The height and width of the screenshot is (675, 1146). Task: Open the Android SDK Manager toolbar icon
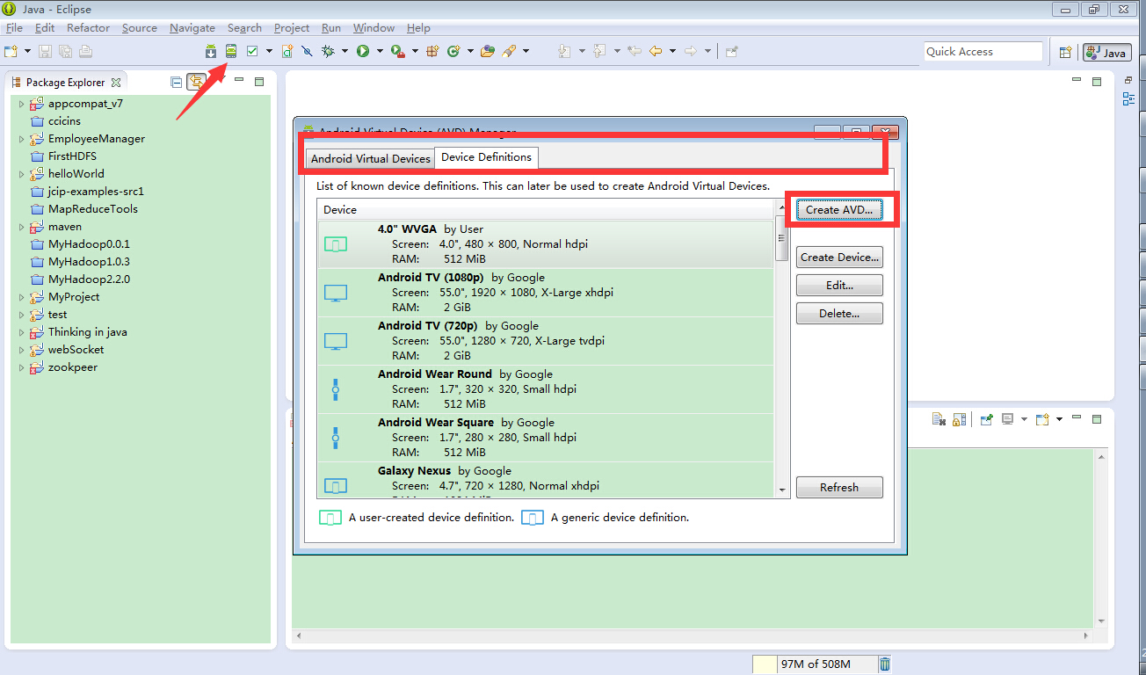click(x=211, y=51)
